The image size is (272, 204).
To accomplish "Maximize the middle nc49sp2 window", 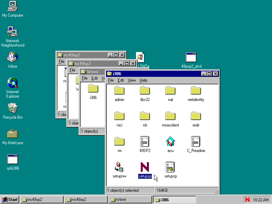I will pos(126,64).
